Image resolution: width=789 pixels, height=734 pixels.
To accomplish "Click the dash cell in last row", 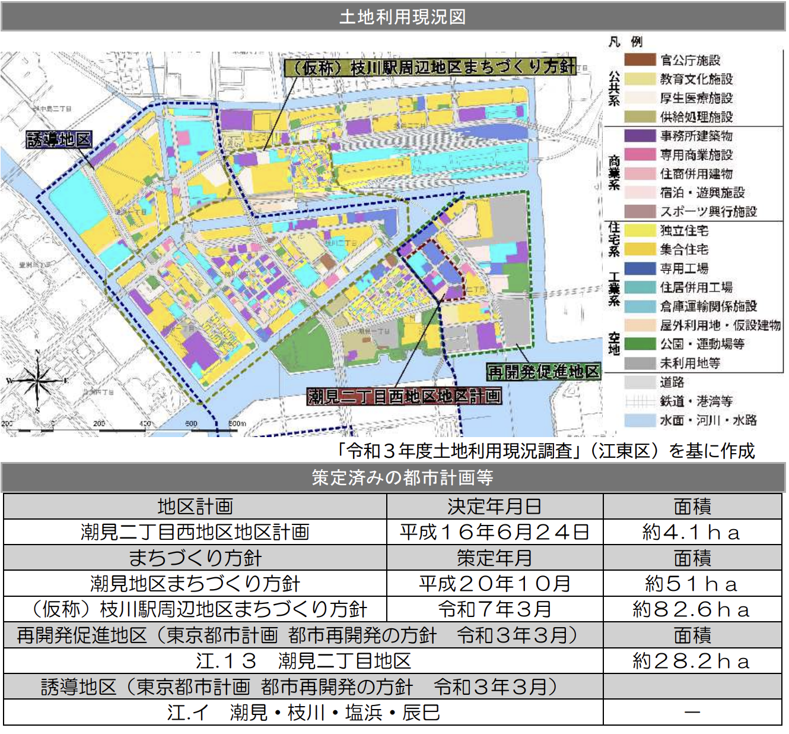I will tap(692, 712).
